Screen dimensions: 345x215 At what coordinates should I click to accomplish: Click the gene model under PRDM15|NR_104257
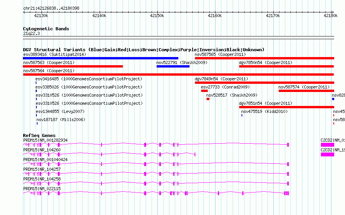coord(156,174)
